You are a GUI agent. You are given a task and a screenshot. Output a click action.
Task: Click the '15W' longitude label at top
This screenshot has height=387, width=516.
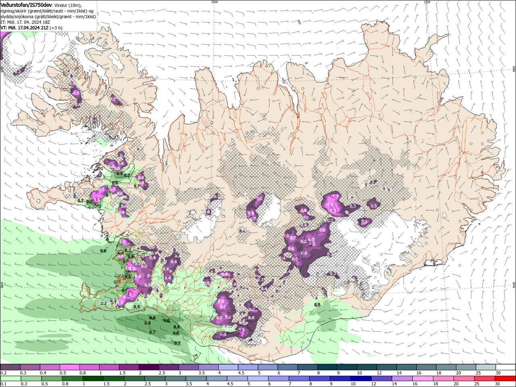tap(427, 2)
